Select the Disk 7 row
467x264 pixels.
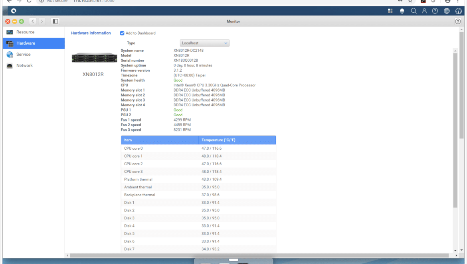click(x=198, y=249)
